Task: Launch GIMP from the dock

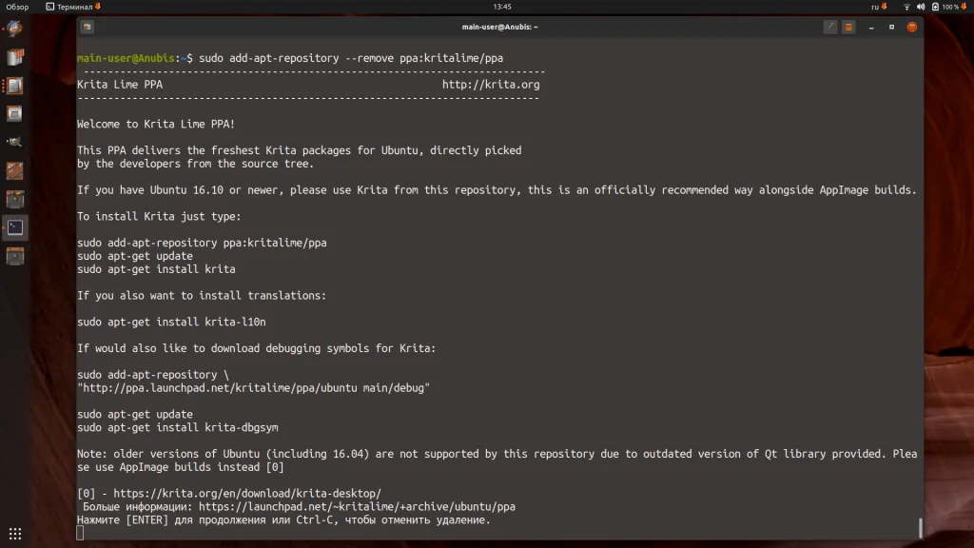Action: [15, 142]
